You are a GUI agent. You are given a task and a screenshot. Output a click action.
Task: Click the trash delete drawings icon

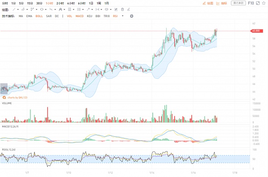[122, 9]
